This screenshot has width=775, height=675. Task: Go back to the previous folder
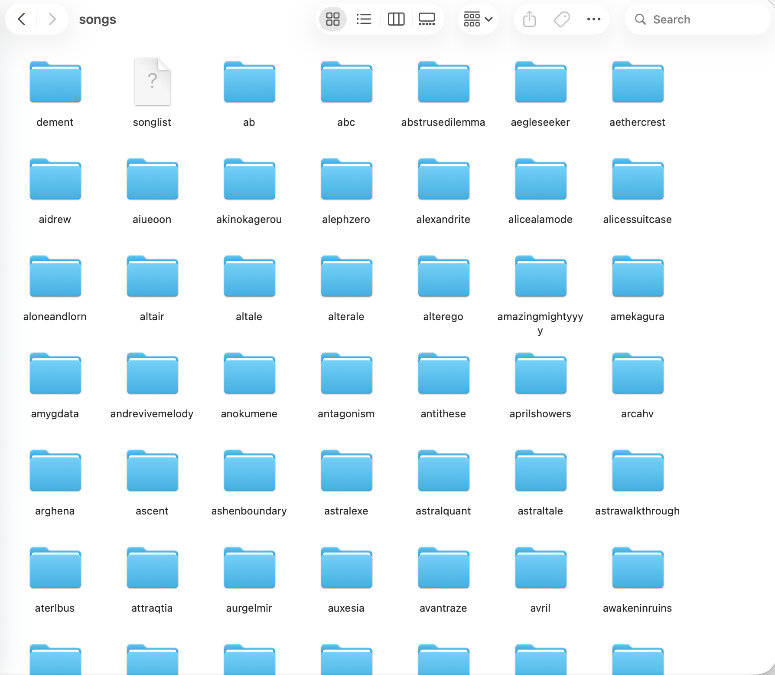click(x=22, y=19)
